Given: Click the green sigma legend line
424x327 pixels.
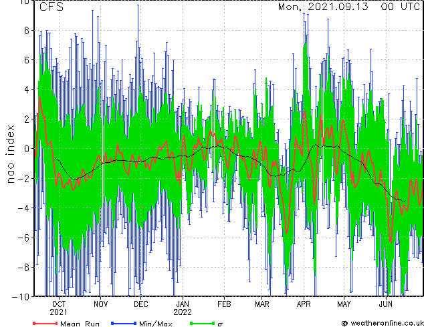Looking at the screenshot, I should [x=203, y=323].
